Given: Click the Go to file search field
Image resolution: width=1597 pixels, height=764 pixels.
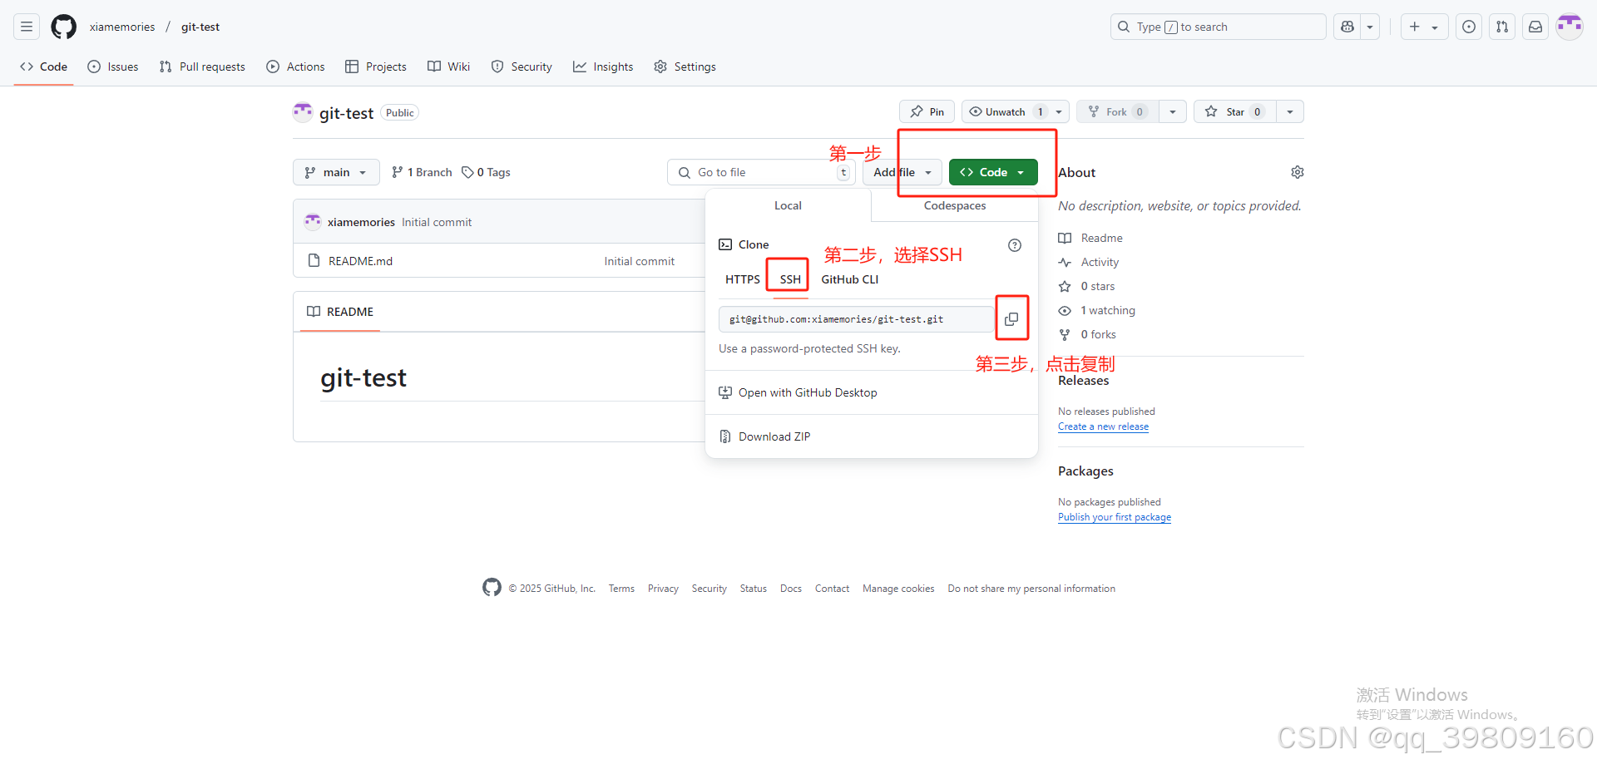Looking at the screenshot, I should [x=761, y=172].
